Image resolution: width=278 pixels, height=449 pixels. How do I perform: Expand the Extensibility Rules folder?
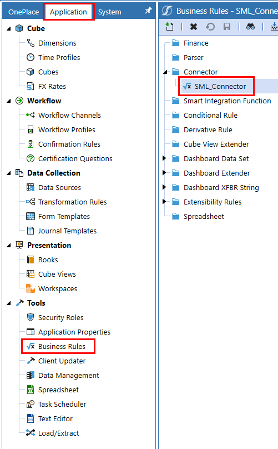pos(164,202)
